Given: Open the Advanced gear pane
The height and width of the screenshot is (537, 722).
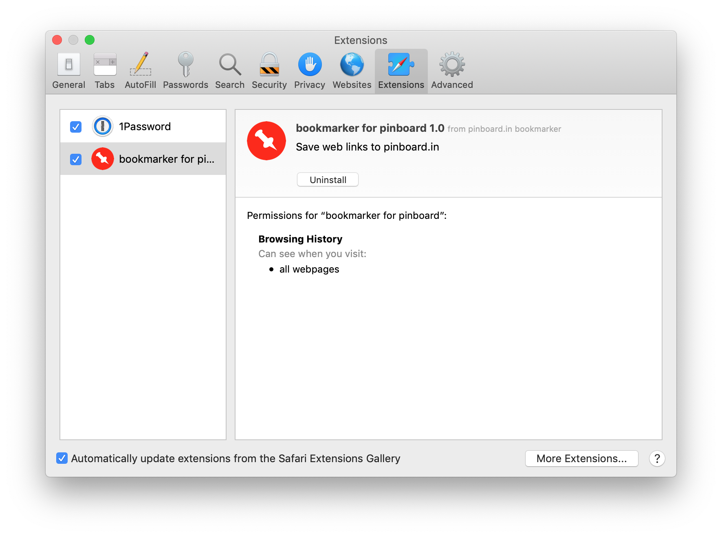Looking at the screenshot, I should click(x=452, y=71).
